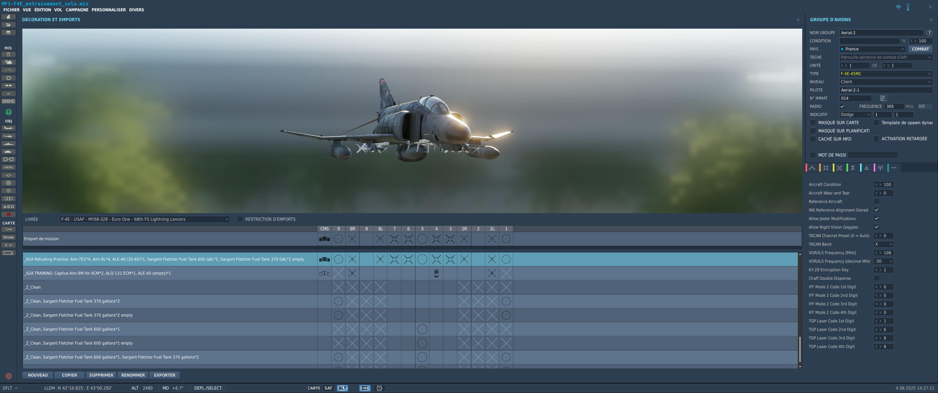Enable the Restriction d'emports checkbox
Screen dimensions: 938x393
(x=240, y=219)
